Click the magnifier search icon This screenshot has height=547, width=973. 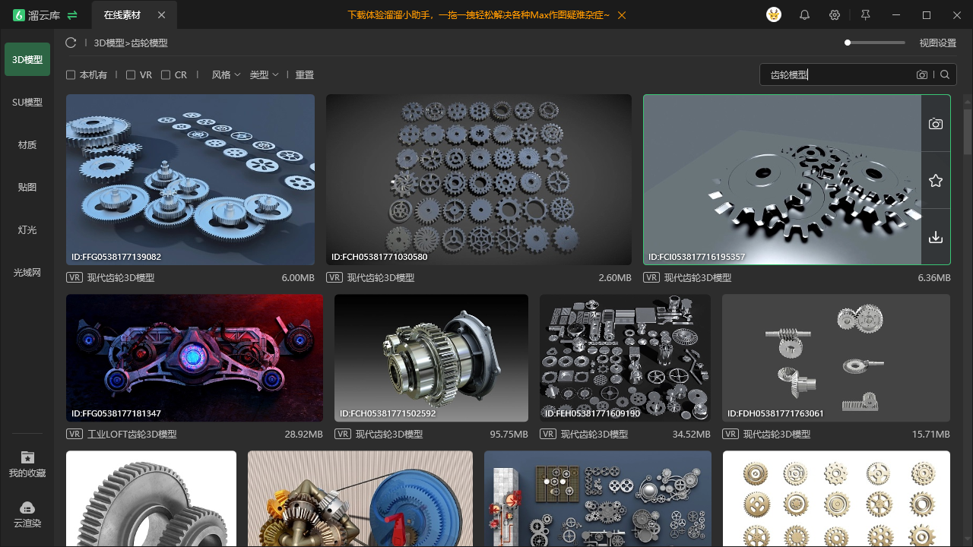[945, 74]
